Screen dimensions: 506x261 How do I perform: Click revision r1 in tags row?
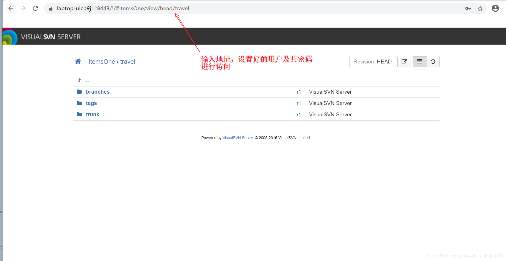[299, 103]
